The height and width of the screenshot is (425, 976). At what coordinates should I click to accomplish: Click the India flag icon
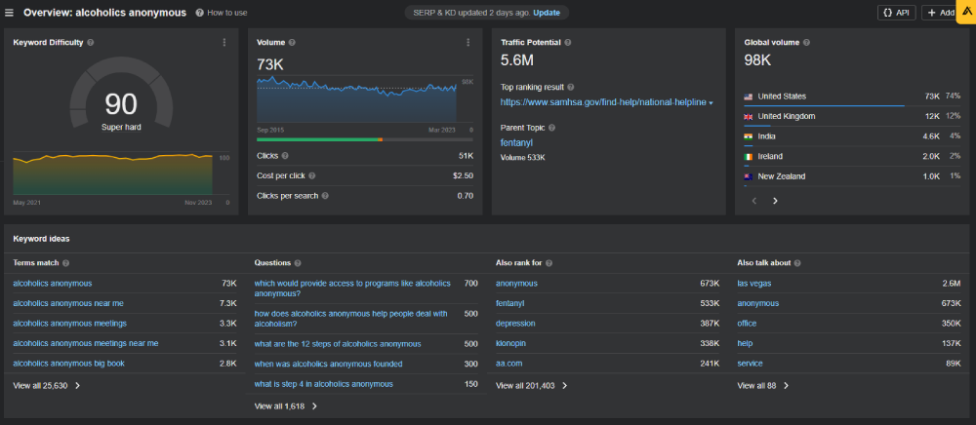coord(749,136)
